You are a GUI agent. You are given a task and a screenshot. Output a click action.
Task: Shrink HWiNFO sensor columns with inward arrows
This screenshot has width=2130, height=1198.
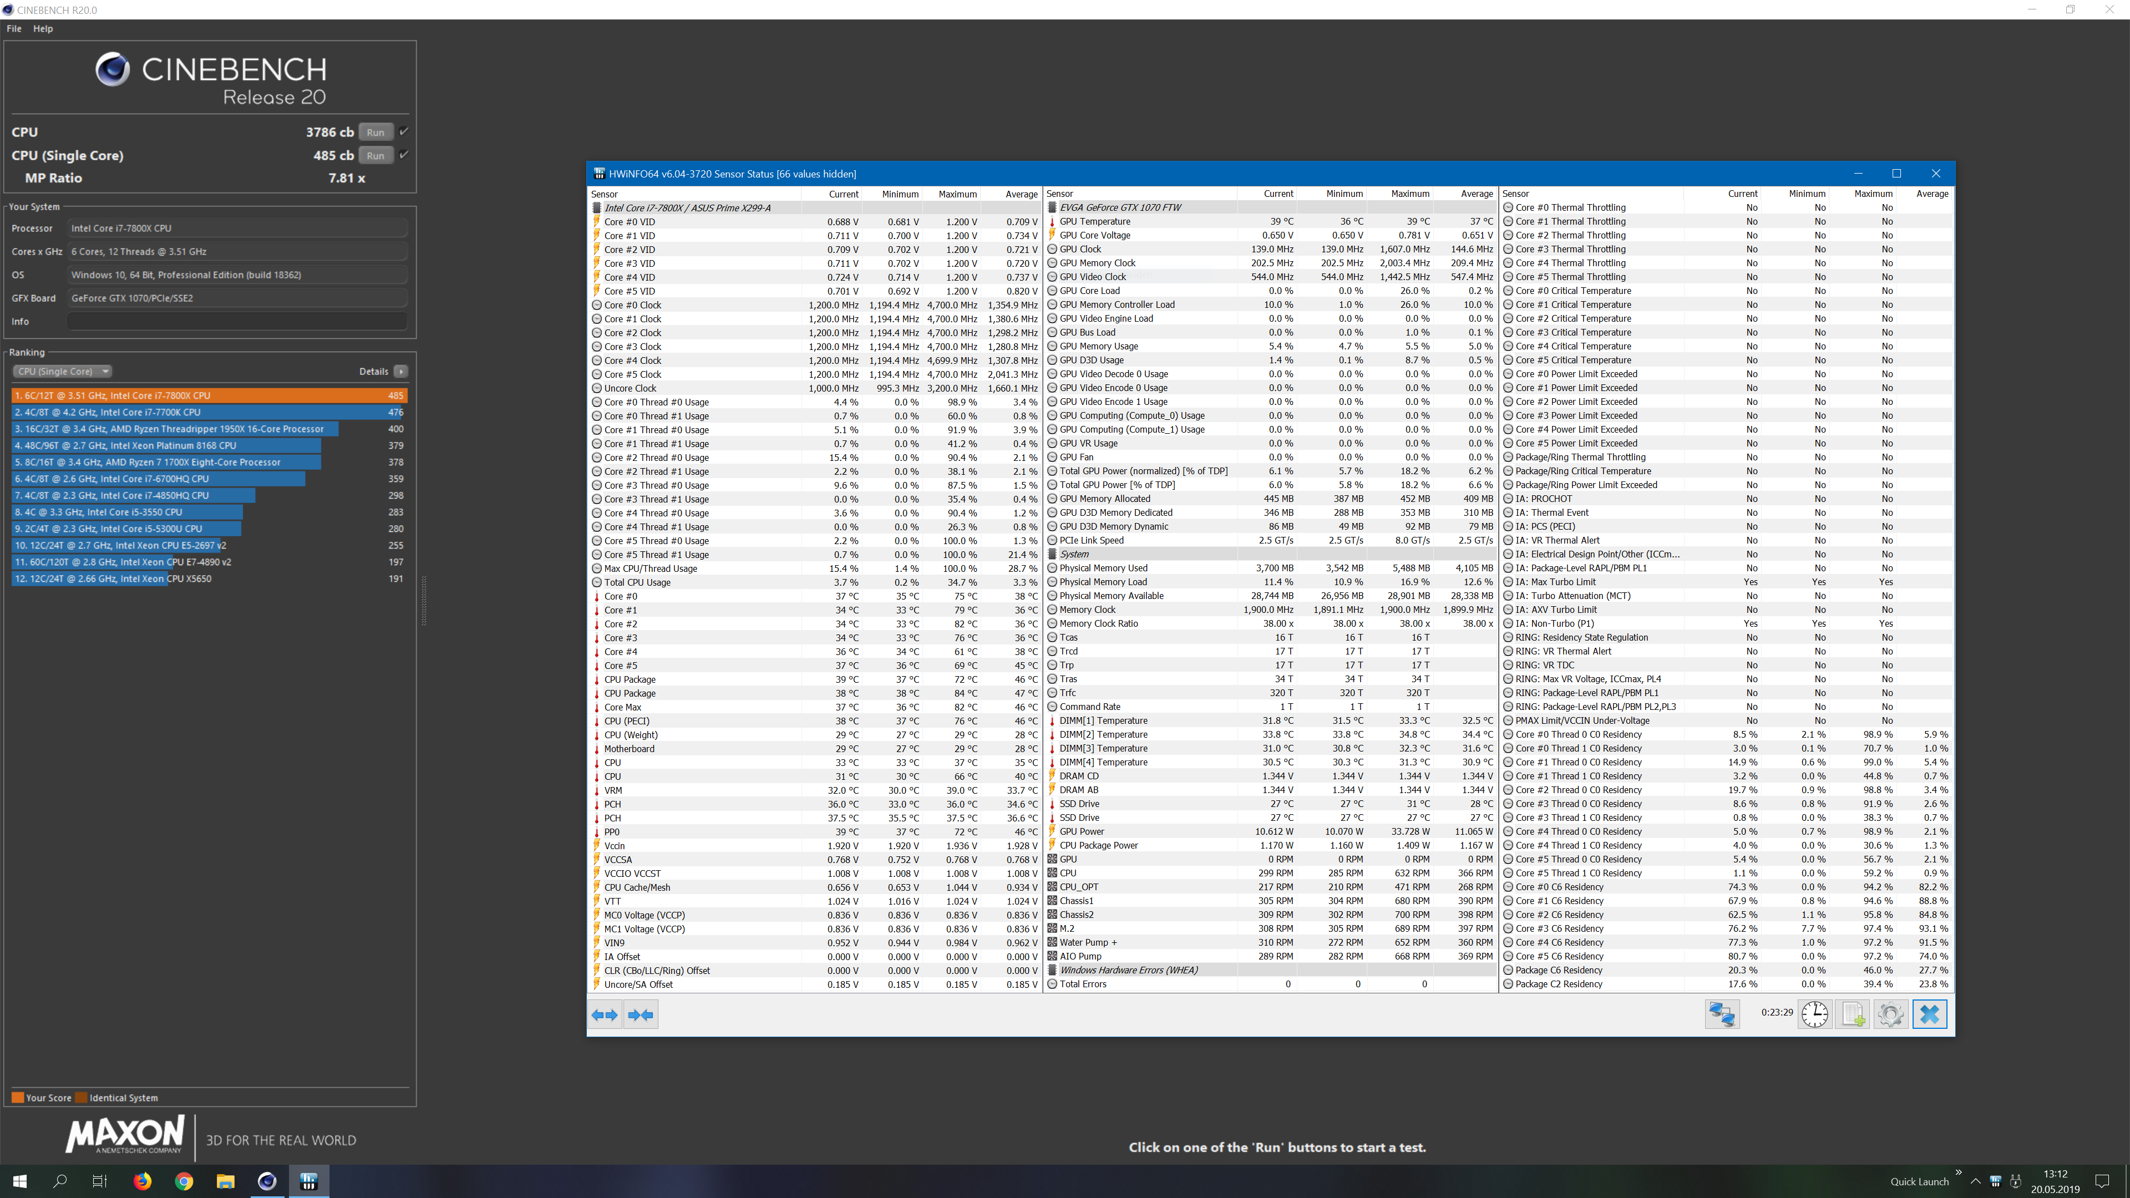point(641,1014)
